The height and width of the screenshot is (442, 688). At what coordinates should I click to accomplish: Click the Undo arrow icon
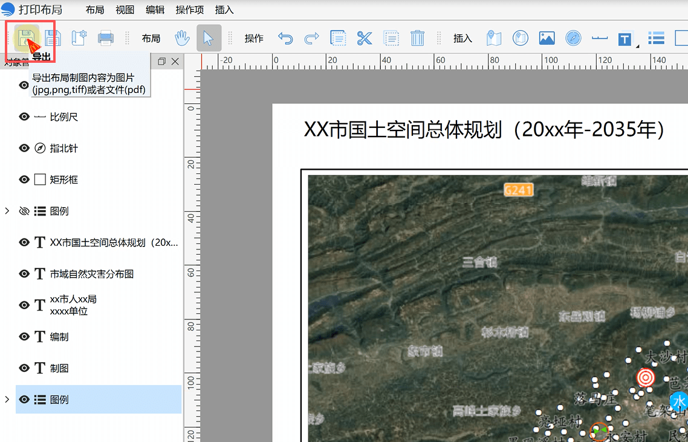285,38
